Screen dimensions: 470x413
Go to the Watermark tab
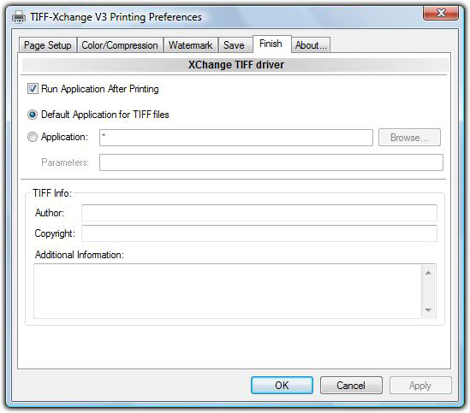190,45
